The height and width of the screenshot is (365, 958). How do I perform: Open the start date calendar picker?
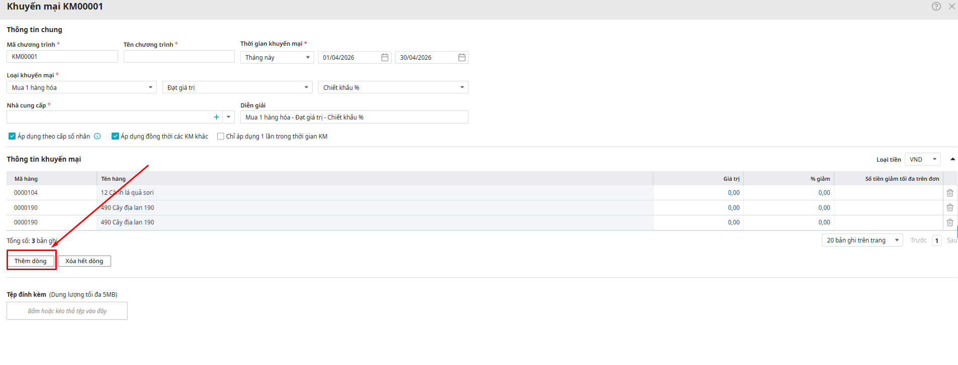click(x=385, y=58)
